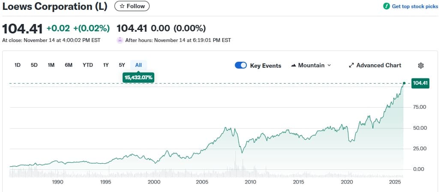Click the green endpoint dot on chart line
This screenshot has width=444, height=192.
(404, 83)
